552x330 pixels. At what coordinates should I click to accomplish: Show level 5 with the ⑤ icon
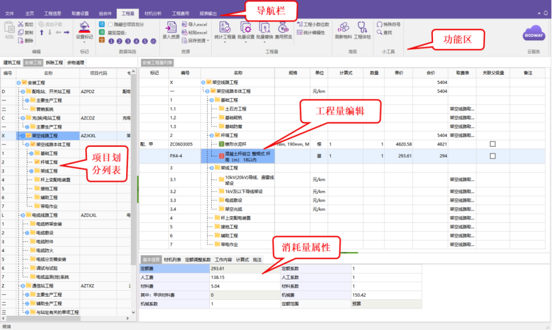(145, 41)
